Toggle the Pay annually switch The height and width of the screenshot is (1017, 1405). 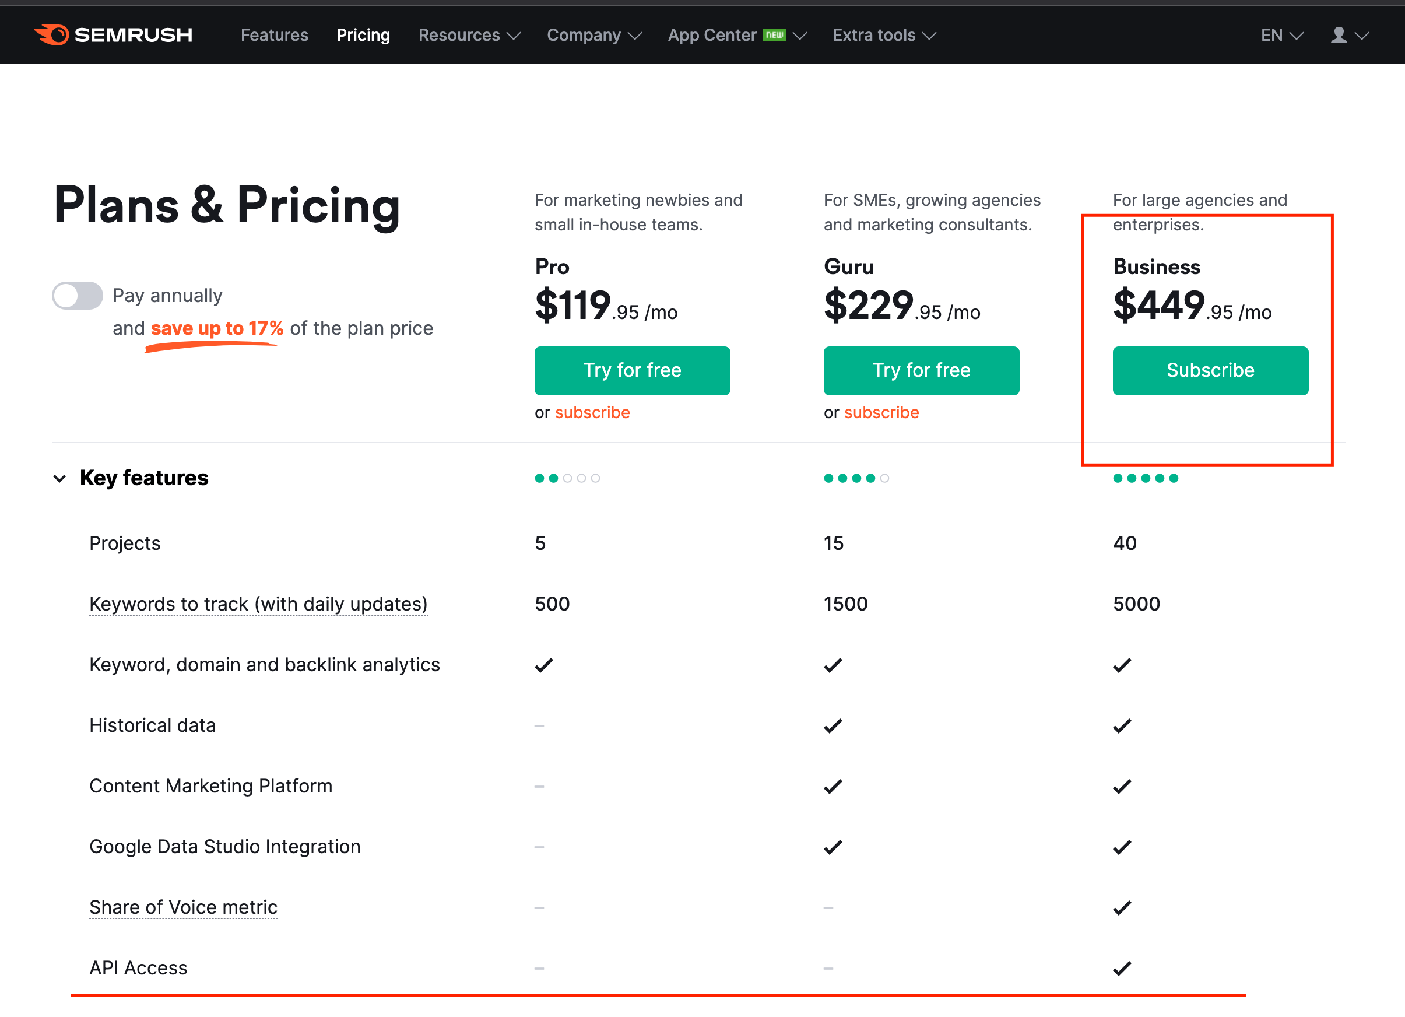[x=78, y=296]
